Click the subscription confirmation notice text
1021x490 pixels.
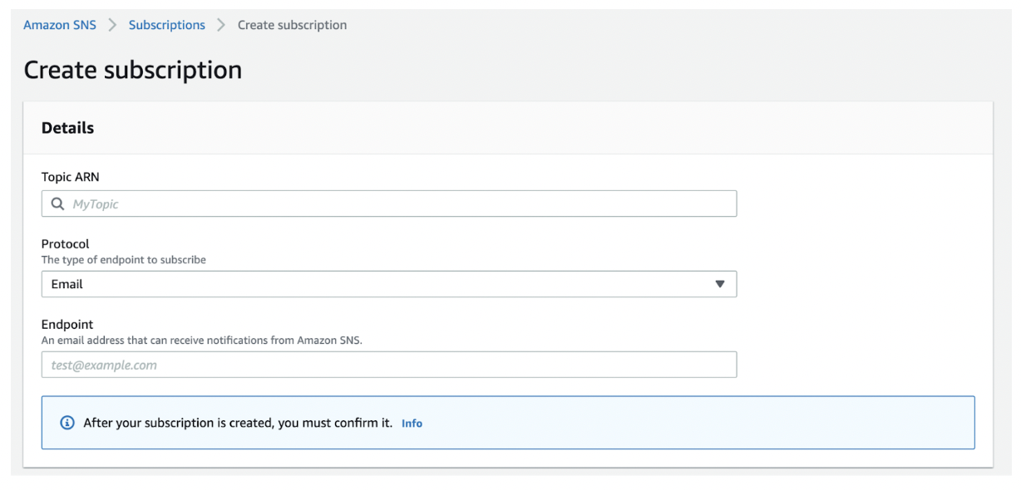(x=238, y=423)
